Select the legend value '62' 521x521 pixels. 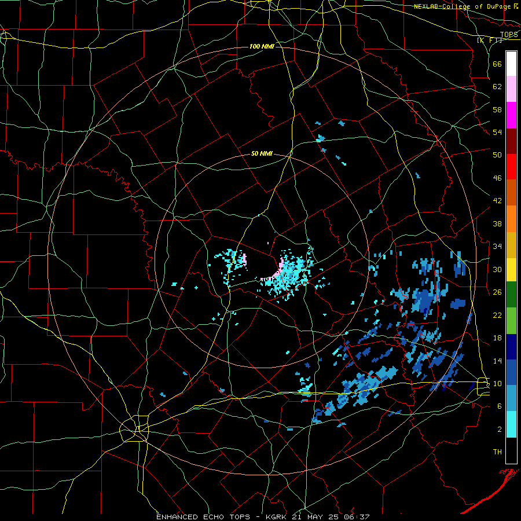[497, 87]
